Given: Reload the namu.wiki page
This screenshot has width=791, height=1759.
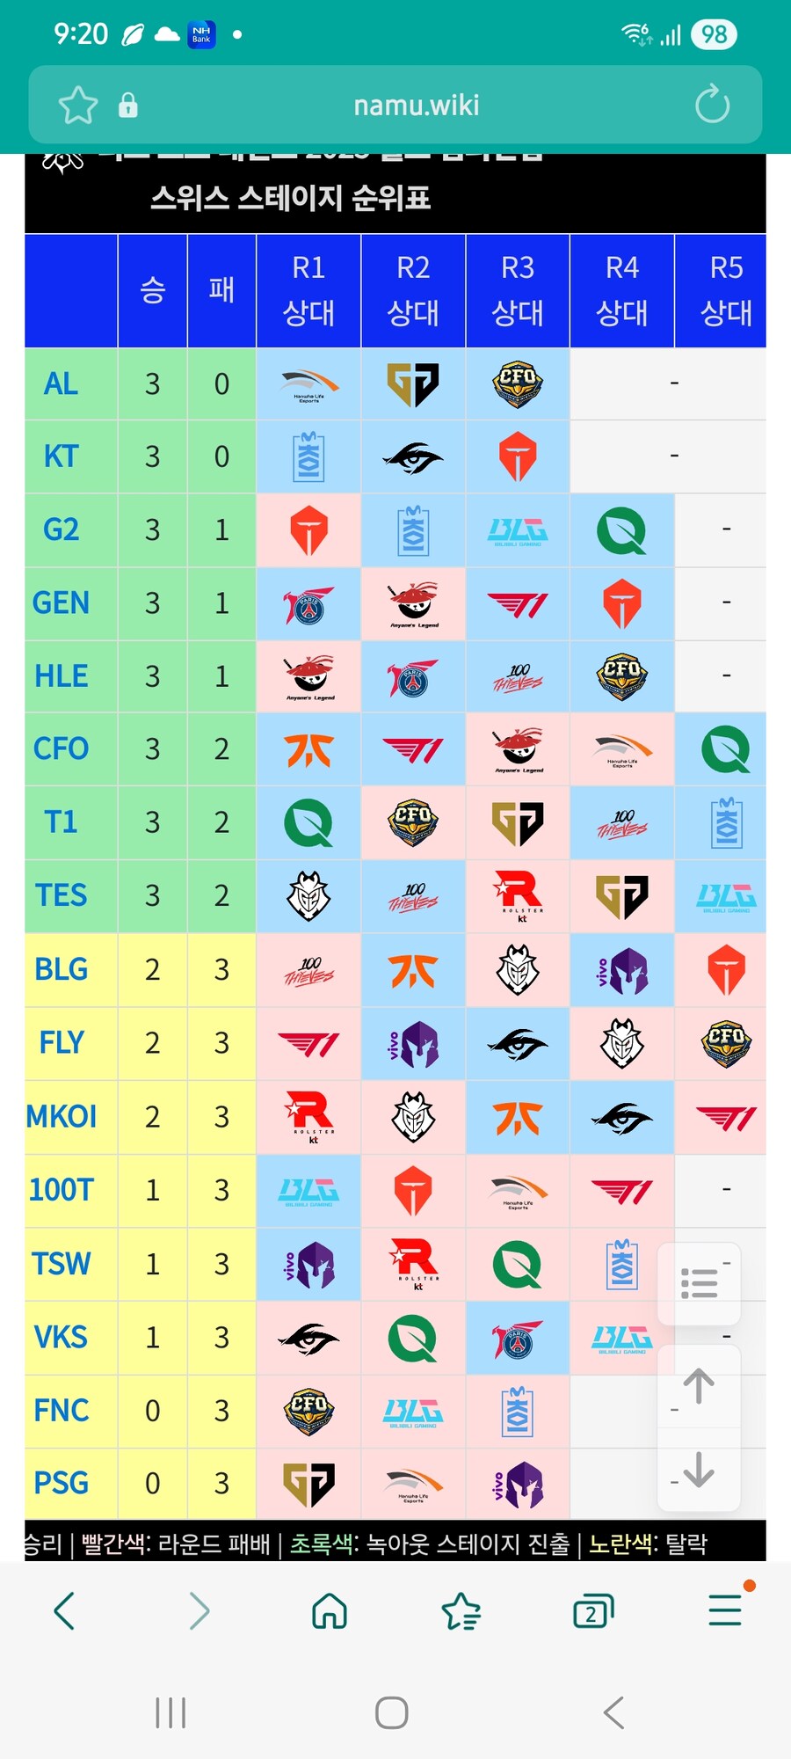Looking at the screenshot, I should [712, 106].
